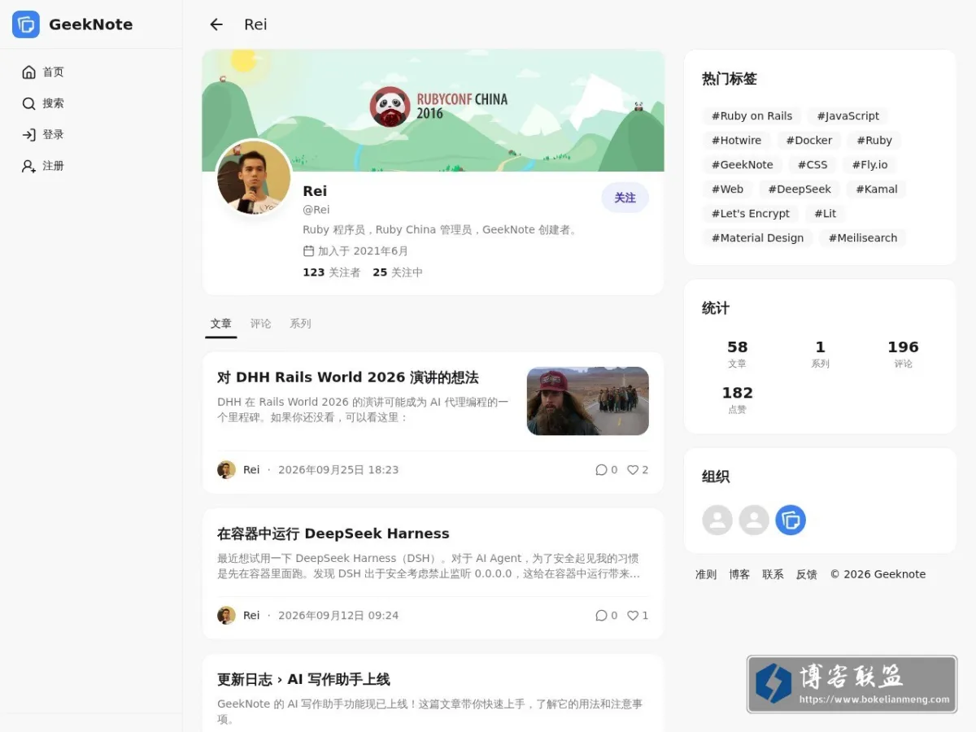Select the #DeepSeek tag

(x=800, y=189)
